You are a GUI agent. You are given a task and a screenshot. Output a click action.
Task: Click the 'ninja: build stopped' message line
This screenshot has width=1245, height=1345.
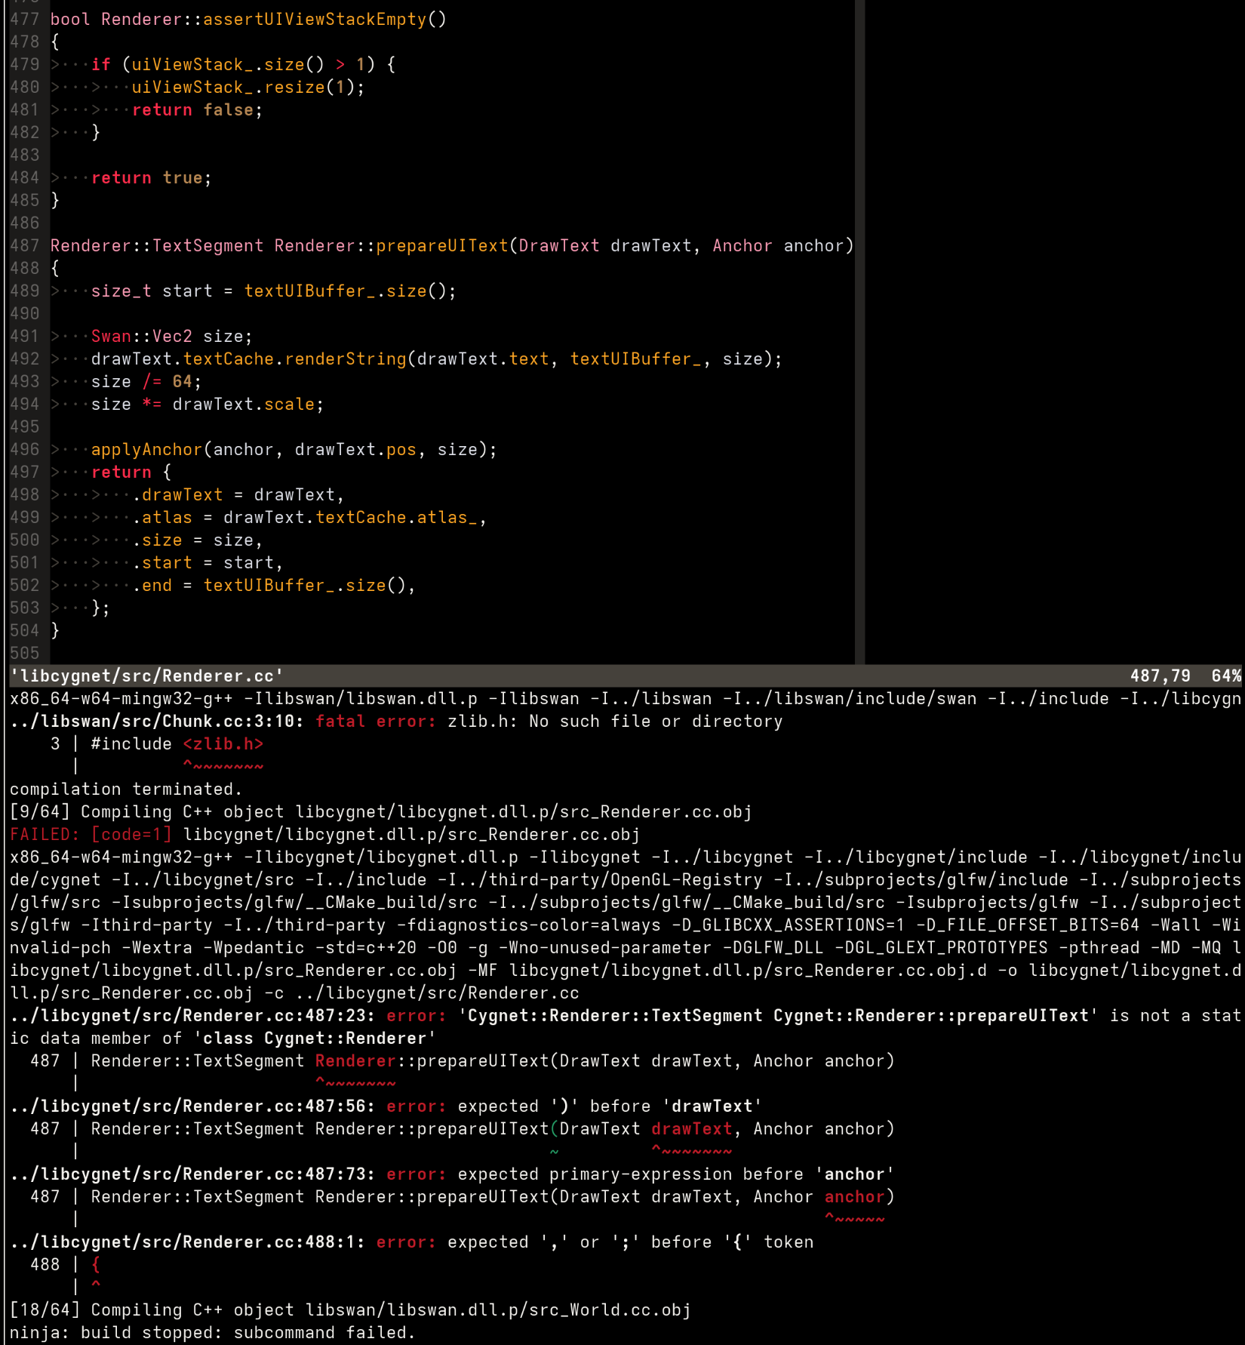coord(212,1332)
